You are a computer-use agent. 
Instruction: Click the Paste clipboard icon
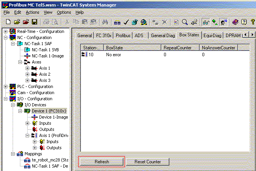tap(85, 22)
